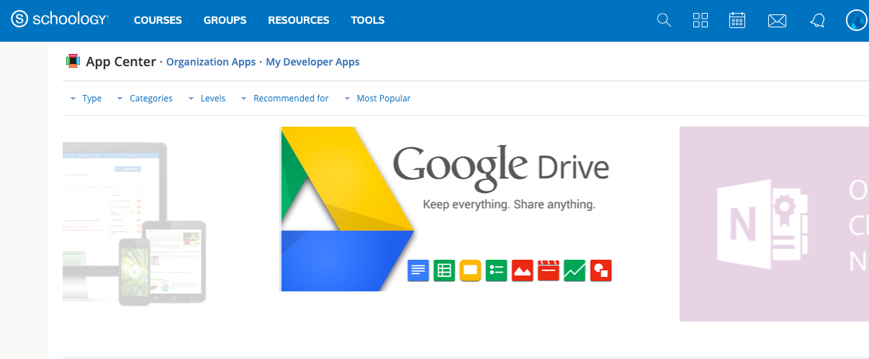This screenshot has width=869, height=359.
Task: Go to Organization Apps
Action: (211, 62)
